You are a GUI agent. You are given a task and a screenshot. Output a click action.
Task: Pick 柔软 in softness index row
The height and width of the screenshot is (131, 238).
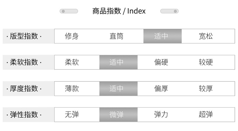(72, 63)
